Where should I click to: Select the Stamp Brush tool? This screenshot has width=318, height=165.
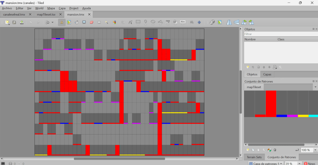tap(61, 22)
